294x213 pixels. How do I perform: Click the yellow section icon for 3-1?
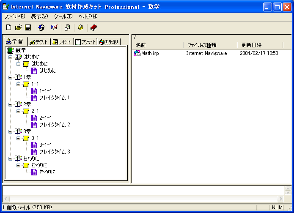26,138
